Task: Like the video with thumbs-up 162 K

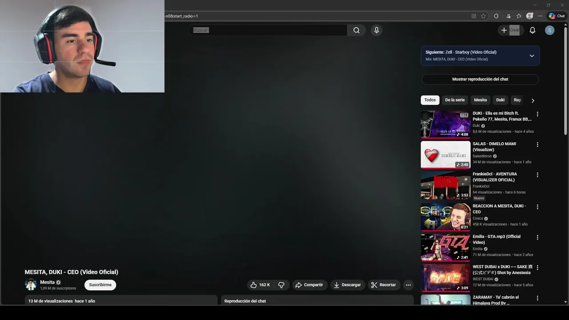Action: pos(260,285)
